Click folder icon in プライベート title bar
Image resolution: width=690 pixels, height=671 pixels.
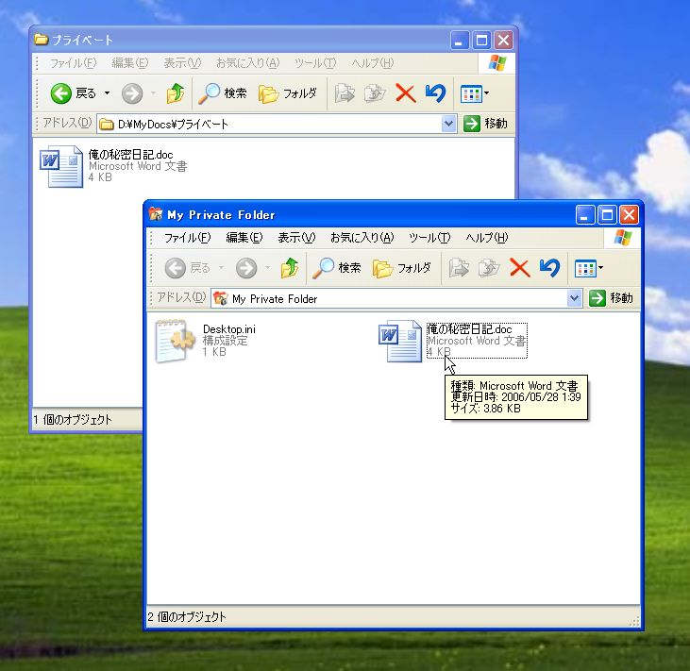[41, 40]
